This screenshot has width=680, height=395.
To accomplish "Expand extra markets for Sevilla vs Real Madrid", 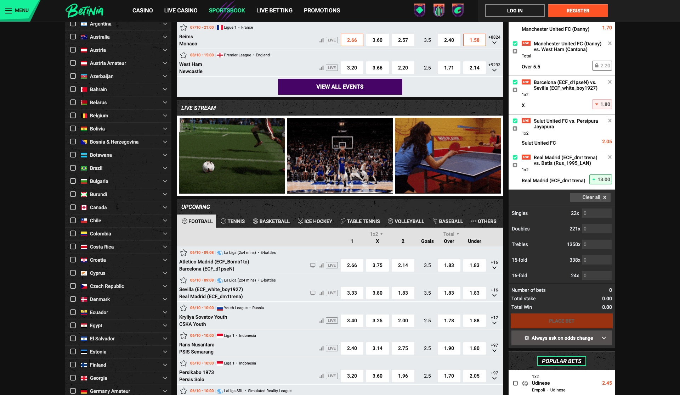I will [x=494, y=293].
